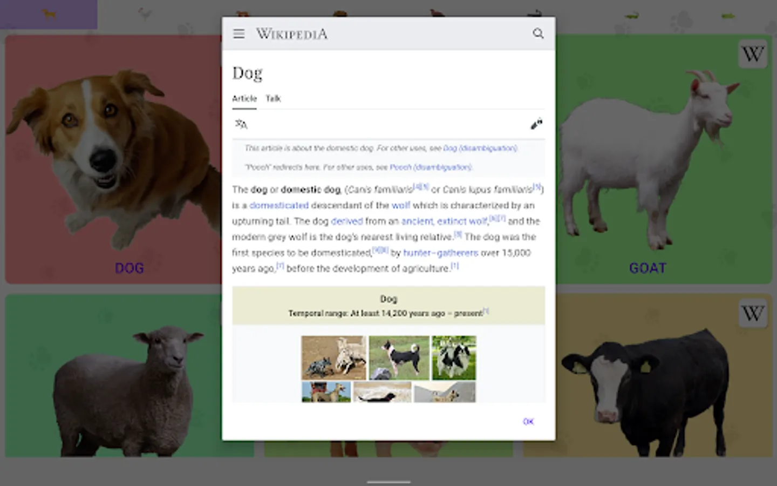The height and width of the screenshot is (486, 777).
Task: Open Wikipedia icon on the cow card
Action: click(x=752, y=313)
